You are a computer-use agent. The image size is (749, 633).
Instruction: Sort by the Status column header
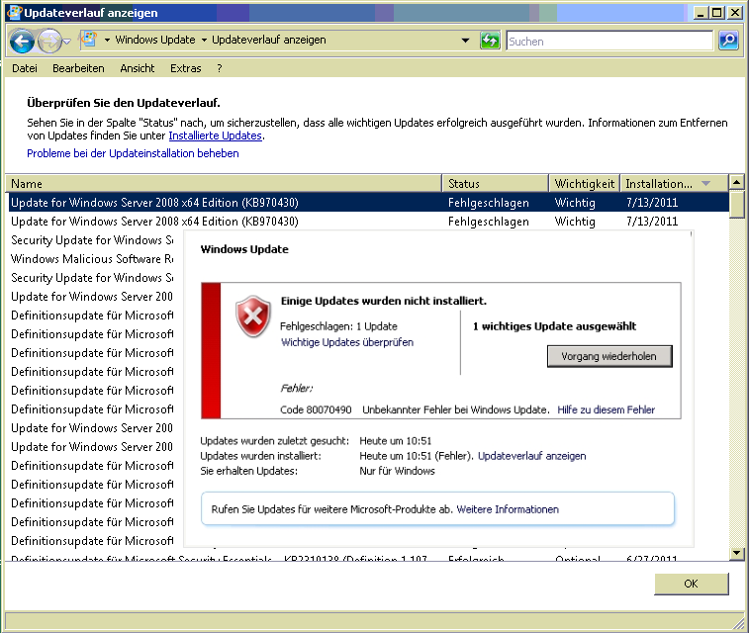[496, 184]
